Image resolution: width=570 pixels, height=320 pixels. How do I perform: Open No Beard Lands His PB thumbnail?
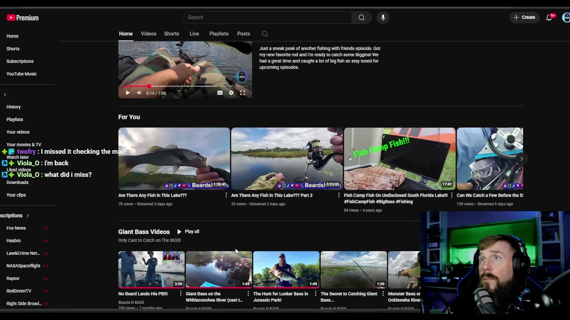pyautogui.click(x=151, y=270)
